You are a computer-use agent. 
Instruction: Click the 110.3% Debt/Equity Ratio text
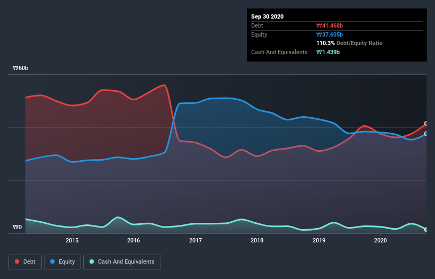pyautogui.click(x=349, y=43)
